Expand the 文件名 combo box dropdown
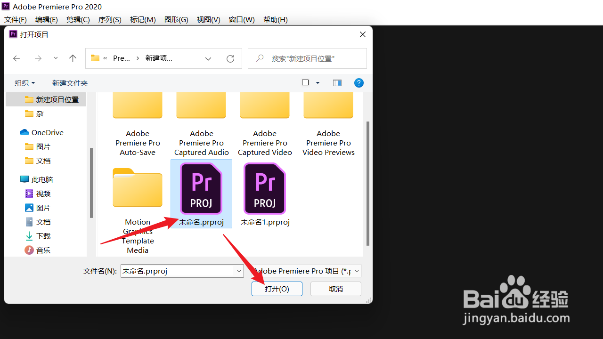Screen dimensions: 603x339 coord(238,271)
